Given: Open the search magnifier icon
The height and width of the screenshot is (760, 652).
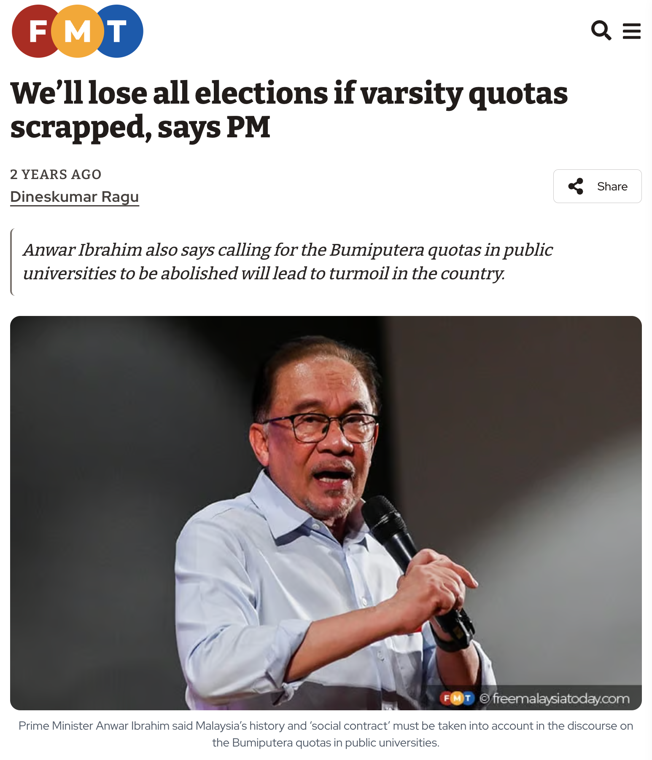Looking at the screenshot, I should [601, 31].
